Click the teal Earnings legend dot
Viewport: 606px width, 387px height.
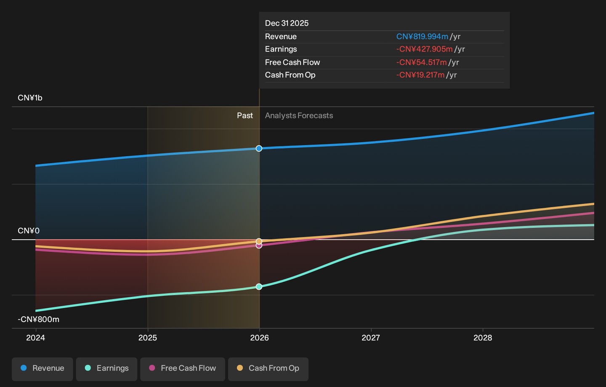[88, 368]
